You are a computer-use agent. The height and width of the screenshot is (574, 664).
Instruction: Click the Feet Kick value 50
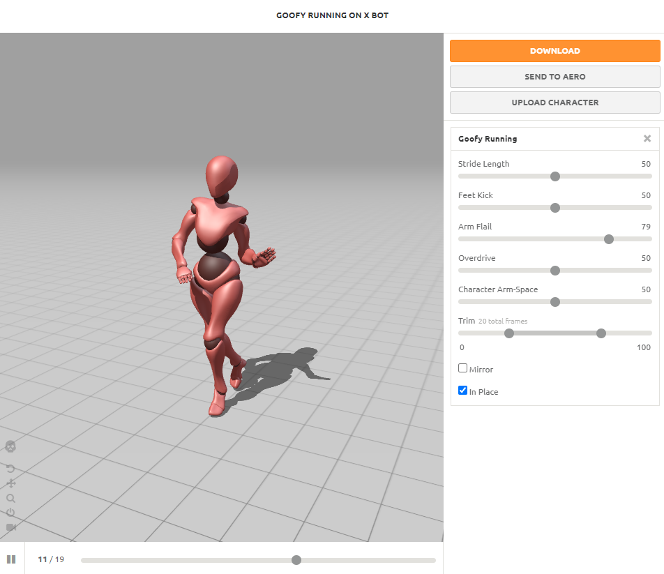click(x=646, y=195)
